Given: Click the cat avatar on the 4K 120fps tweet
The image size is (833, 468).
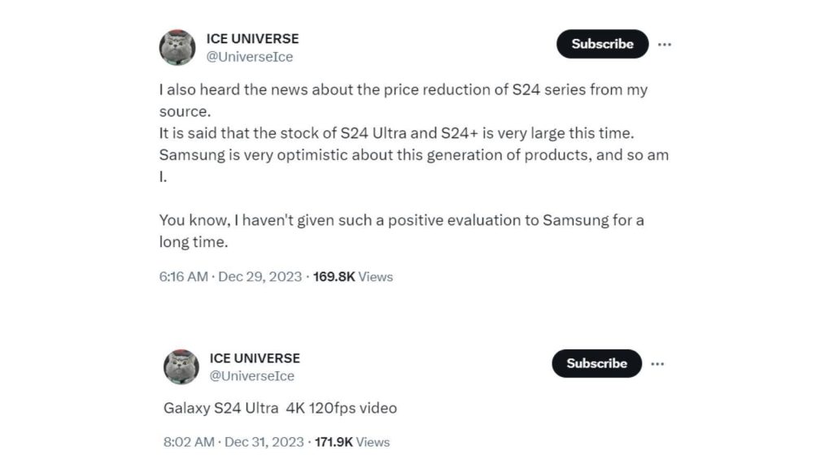Looking at the screenshot, I should [181, 367].
